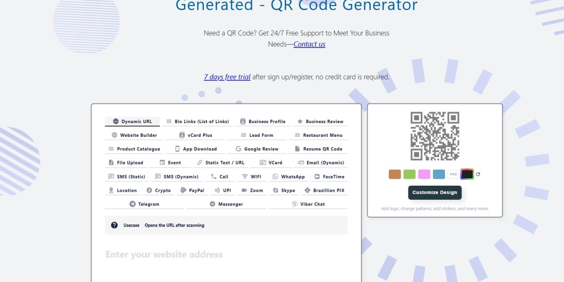Click the Viber logo icon
The image size is (564, 282).
coord(295,204)
